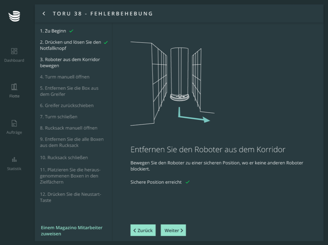Click green checkmark next to Zu Beginn
Viewport: 328px width, 245px height.
click(x=71, y=31)
